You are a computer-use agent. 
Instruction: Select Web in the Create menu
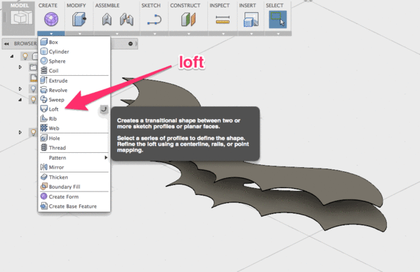75,128
